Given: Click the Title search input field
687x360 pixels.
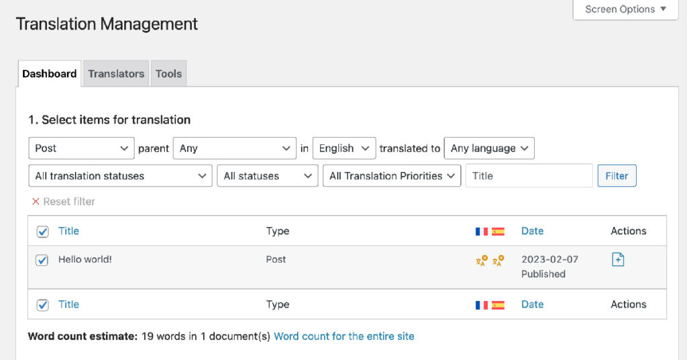Looking at the screenshot, I should click(x=529, y=176).
